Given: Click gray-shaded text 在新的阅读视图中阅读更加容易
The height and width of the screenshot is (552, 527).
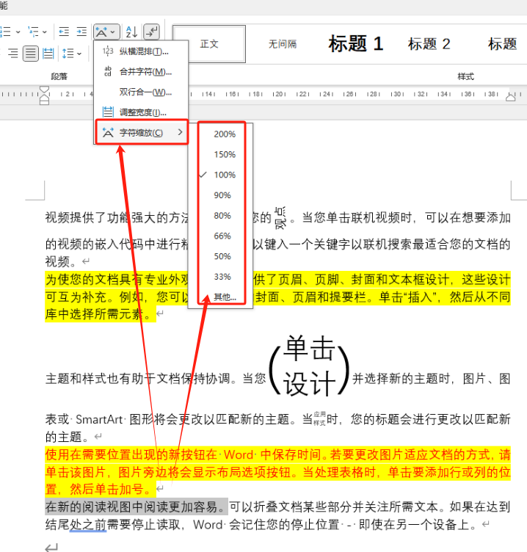Looking at the screenshot, I should [x=131, y=507].
